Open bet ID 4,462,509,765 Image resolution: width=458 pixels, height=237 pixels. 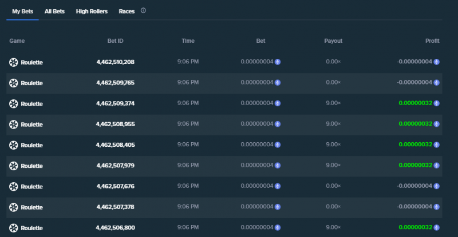pos(116,82)
